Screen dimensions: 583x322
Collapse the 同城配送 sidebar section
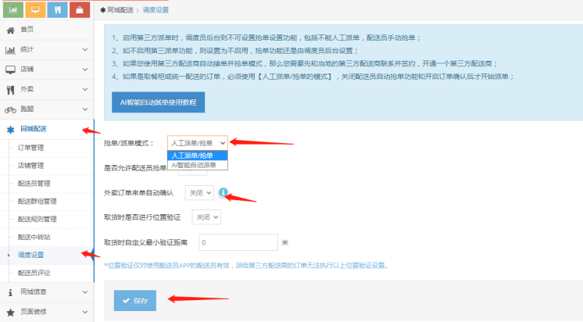tap(47, 128)
